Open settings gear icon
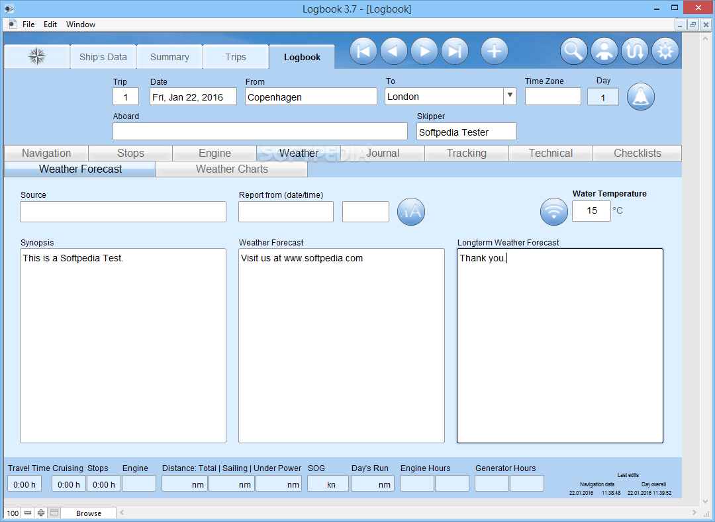This screenshot has width=715, height=522. (x=665, y=51)
